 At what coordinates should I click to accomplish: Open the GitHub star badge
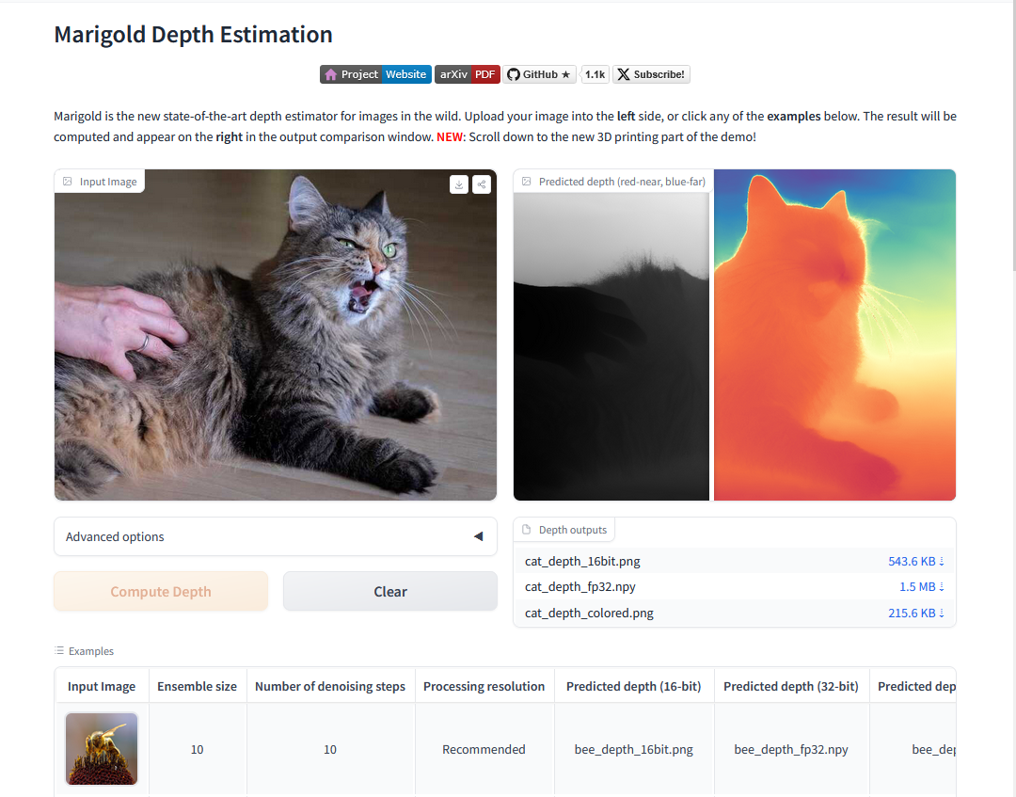tap(539, 74)
